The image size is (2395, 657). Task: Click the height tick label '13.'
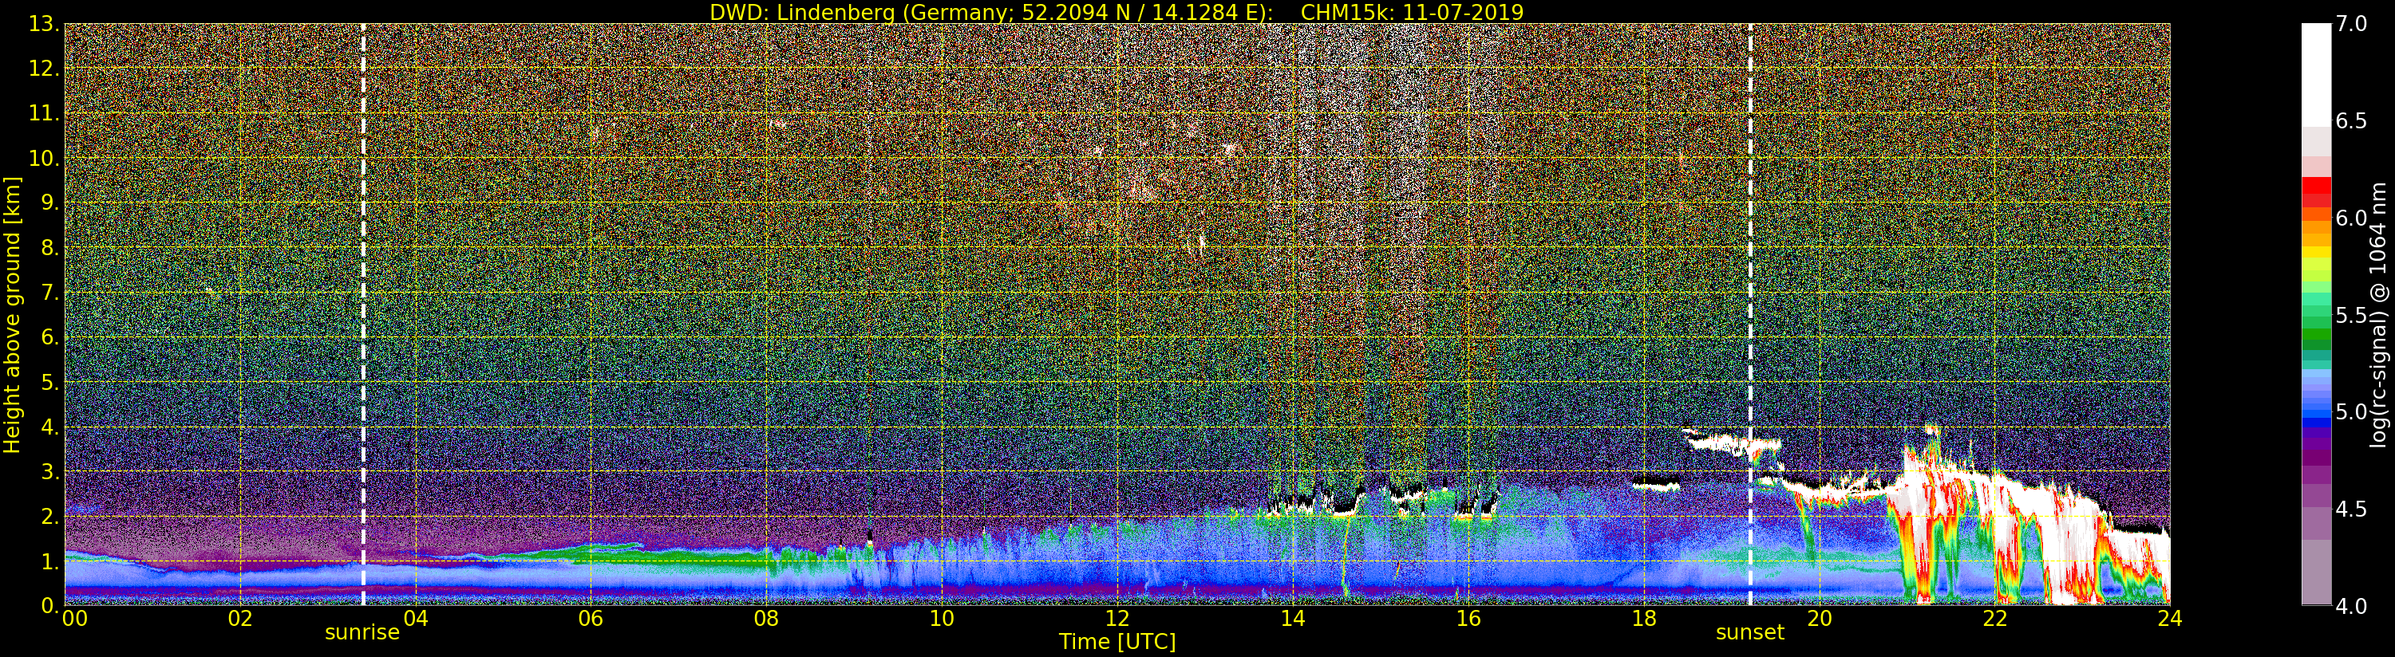click(x=44, y=24)
